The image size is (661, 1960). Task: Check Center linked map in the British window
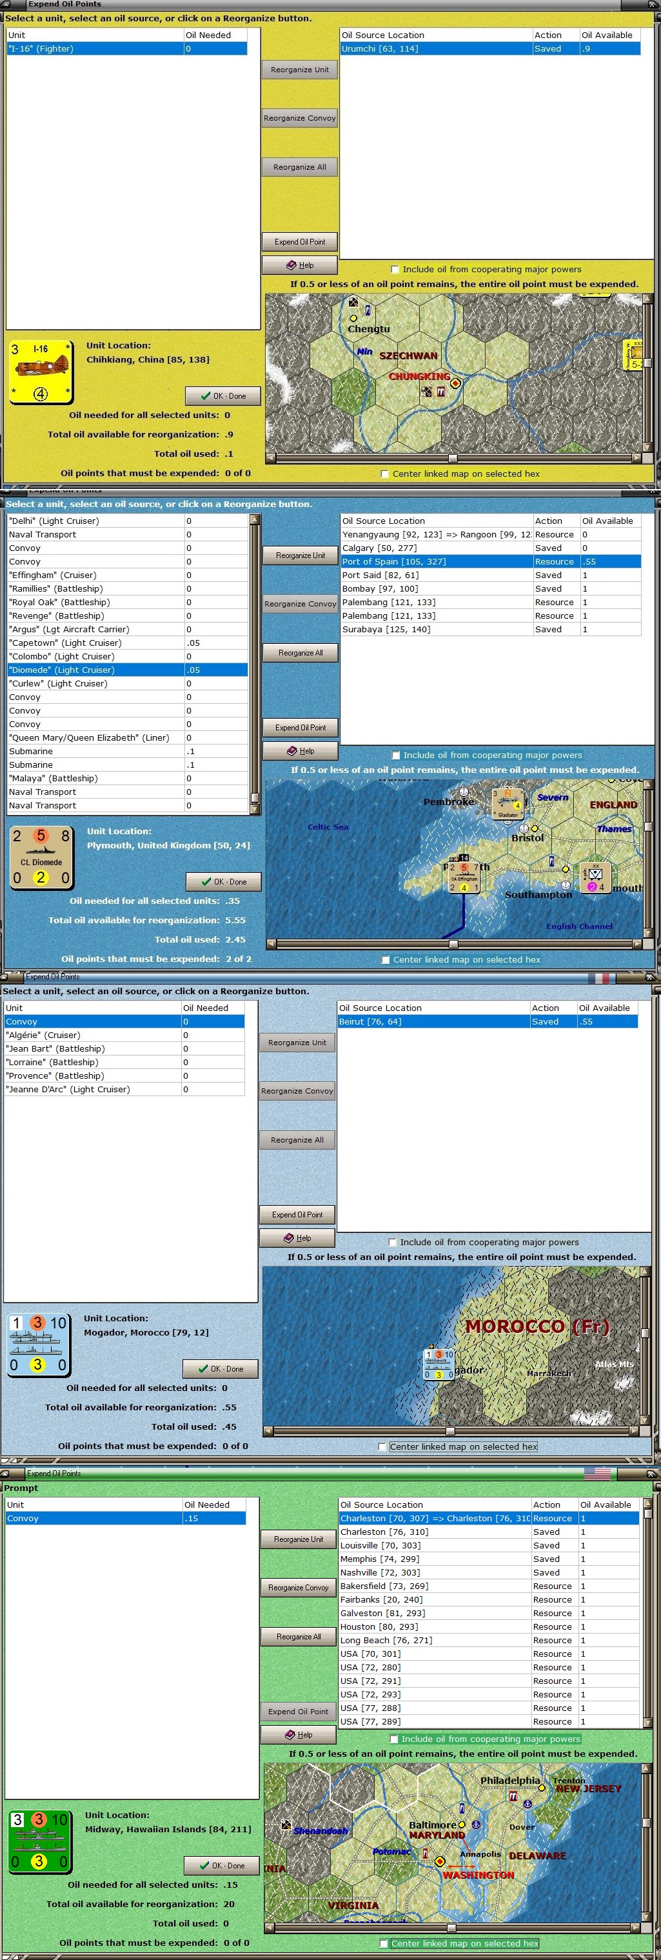pyautogui.click(x=386, y=959)
